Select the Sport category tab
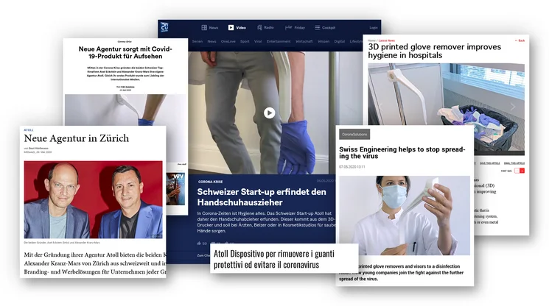 tap(245, 42)
